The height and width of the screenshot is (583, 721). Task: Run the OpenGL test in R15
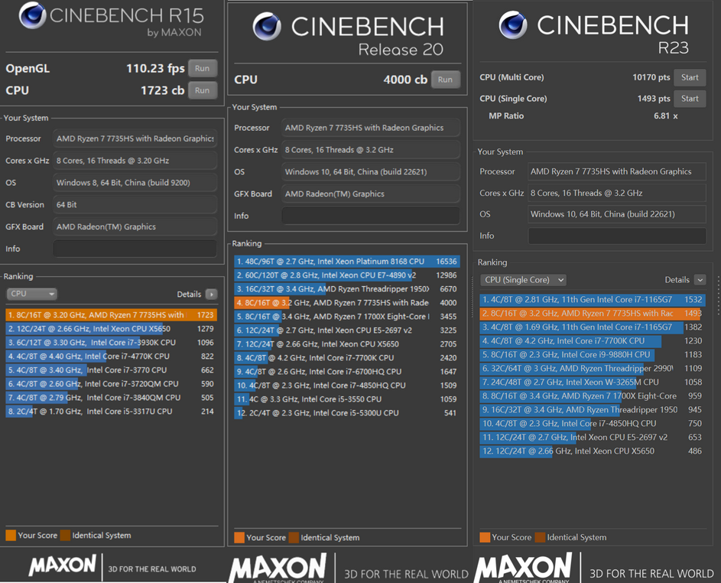click(202, 68)
